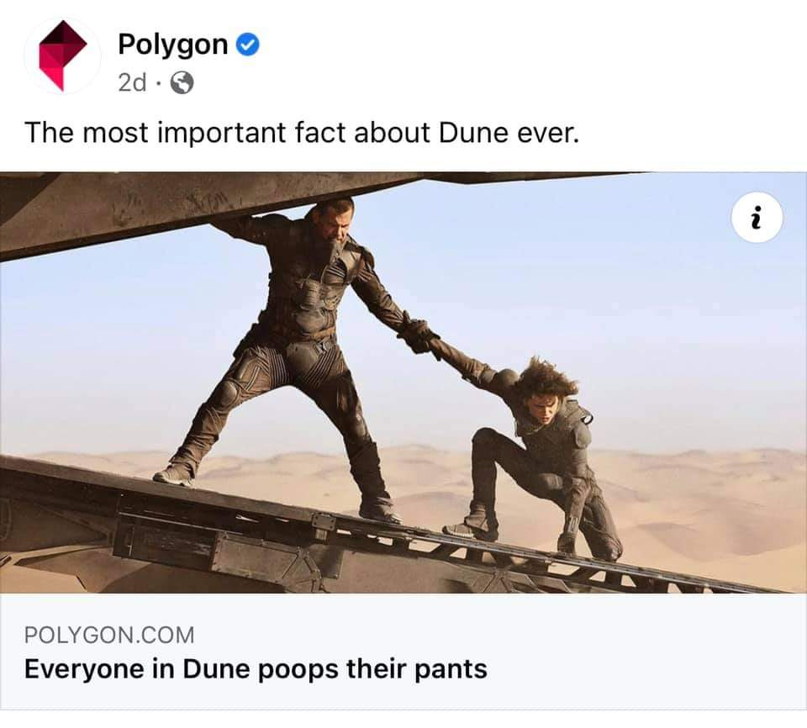The image size is (807, 728).
Task: Click the Polygon page name
Action: pos(173,45)
